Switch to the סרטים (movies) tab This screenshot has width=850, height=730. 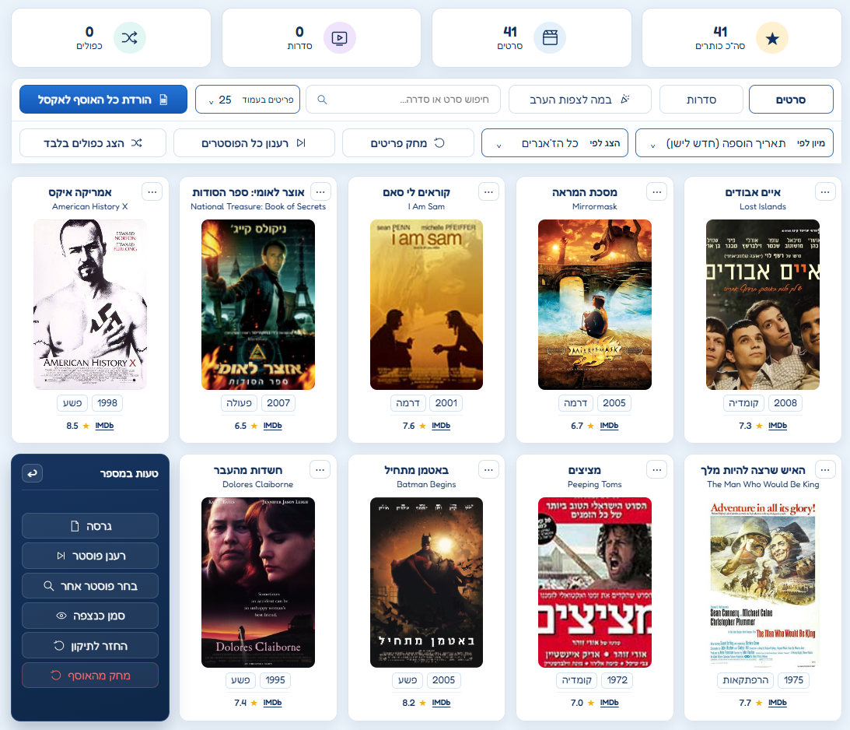click(x=791, y=100)
